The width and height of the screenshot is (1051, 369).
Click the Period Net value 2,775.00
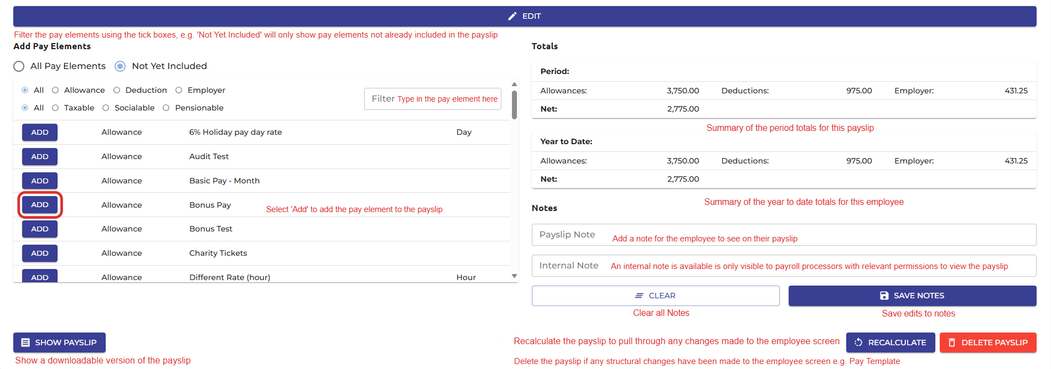click(x=683, y=109)
